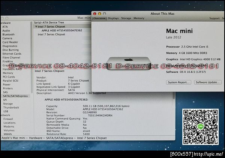
Task: Click Intel 7 Series Chipset in the path bar
Action: tap(92, 138)
